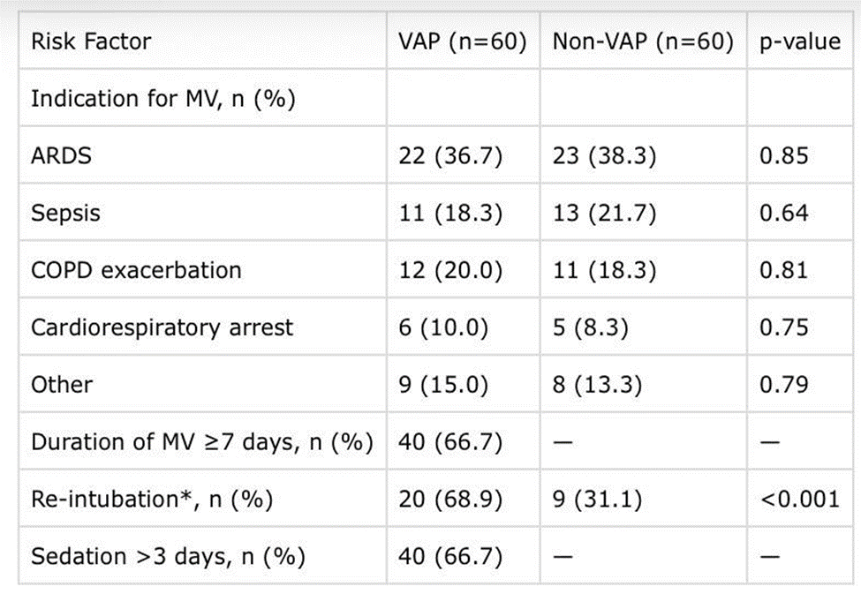Click the Duration of MV ≥7 days cell
861x594 pixels.
coord(202,442)
